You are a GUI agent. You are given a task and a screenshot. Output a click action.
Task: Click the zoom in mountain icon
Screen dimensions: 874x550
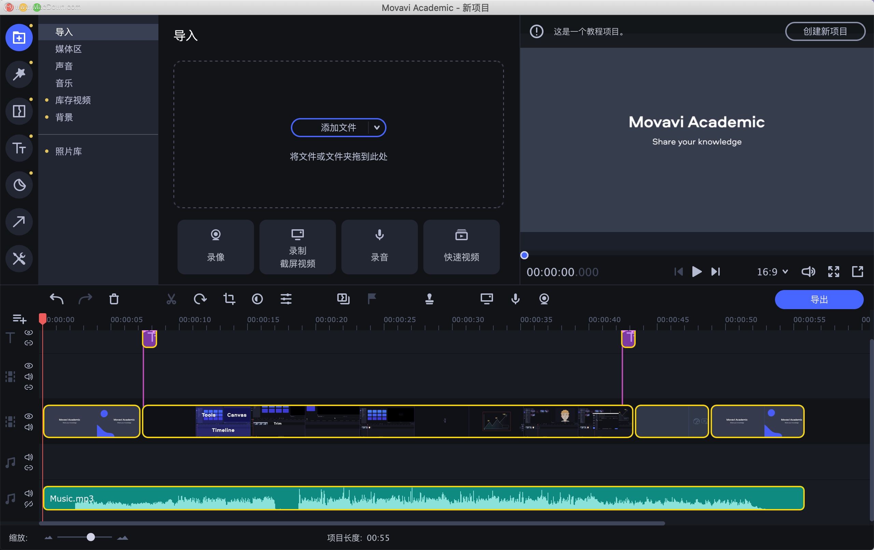tap(123, 538)
